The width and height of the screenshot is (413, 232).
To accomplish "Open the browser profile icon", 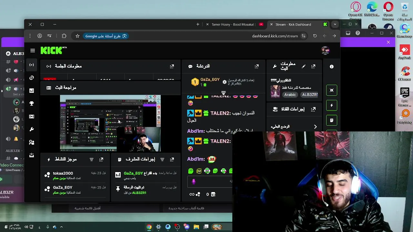I will 40,36.
